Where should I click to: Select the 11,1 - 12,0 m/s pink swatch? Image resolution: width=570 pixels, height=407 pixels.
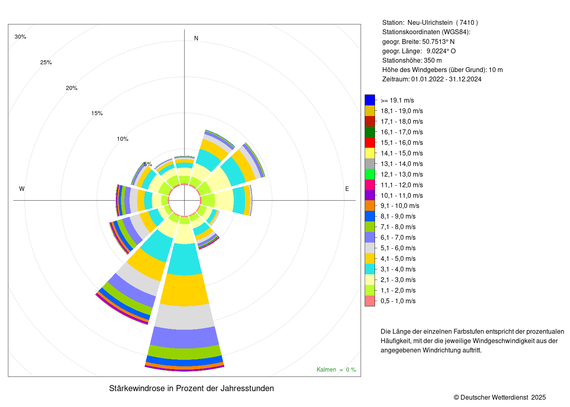[370, 185]
